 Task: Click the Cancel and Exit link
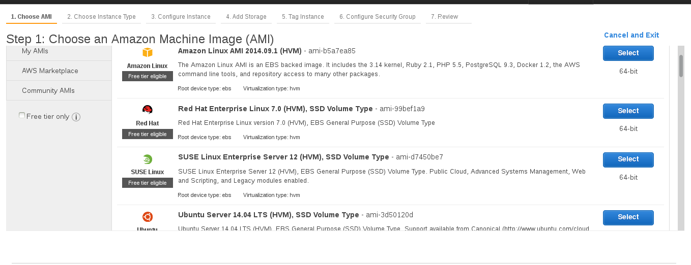click(x=631, y=35)
